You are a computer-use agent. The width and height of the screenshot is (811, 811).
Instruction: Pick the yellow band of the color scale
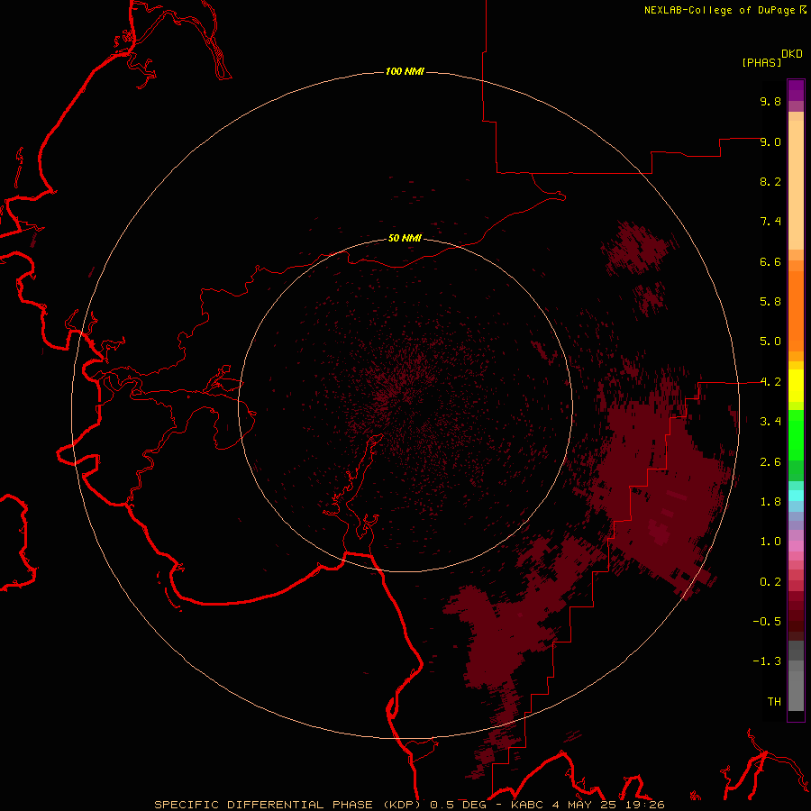pos(796,386)
